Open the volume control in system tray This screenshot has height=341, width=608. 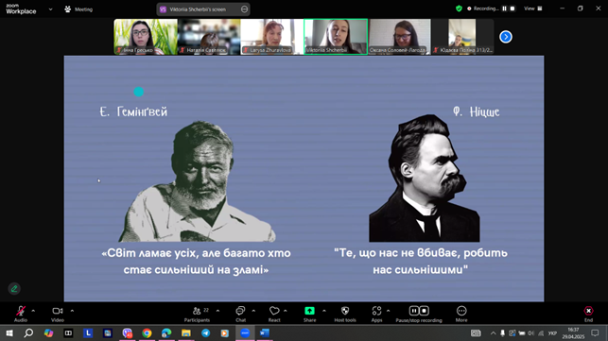(x=531, y=332)
